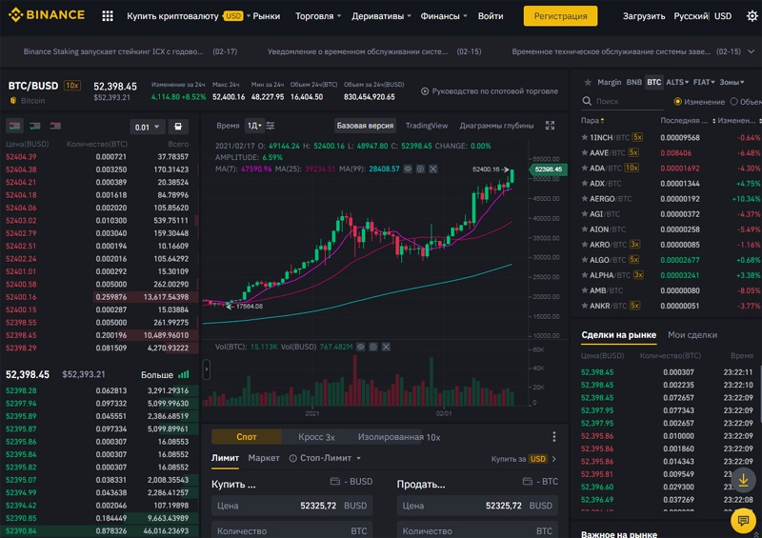Image resolution: width=762 pixels, height=538 pixels.
Task: Remove volume indicator with X icon
Action: pyautogui.click(x=386, y=347)
